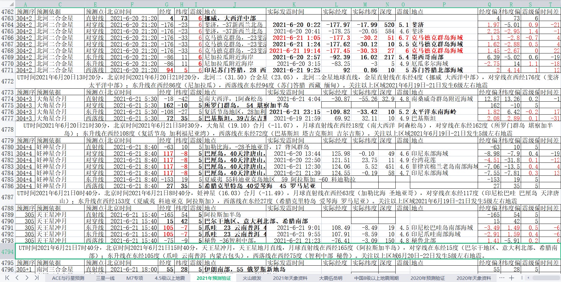Screen dimensions: 561x282
Task: Click the select-all corner box
Action: point(7,4)
